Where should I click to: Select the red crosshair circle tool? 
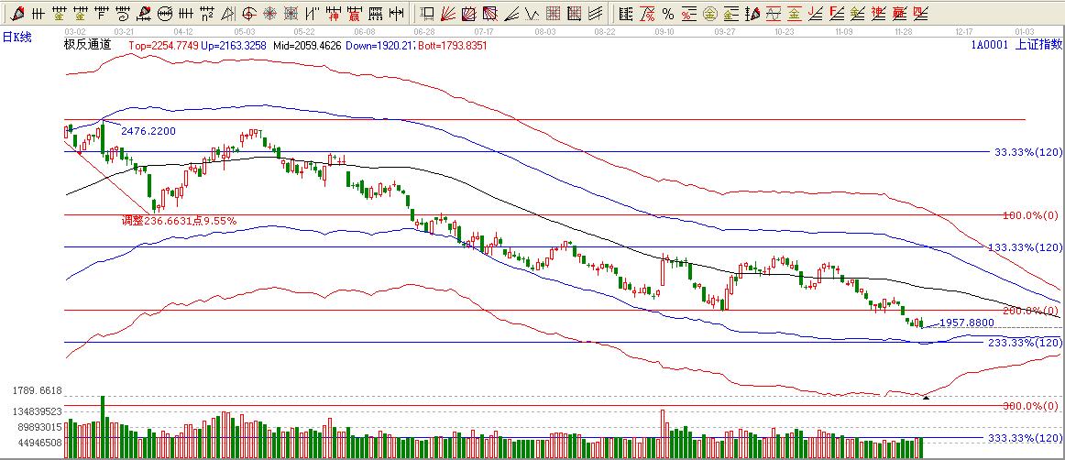coord(249,13)
